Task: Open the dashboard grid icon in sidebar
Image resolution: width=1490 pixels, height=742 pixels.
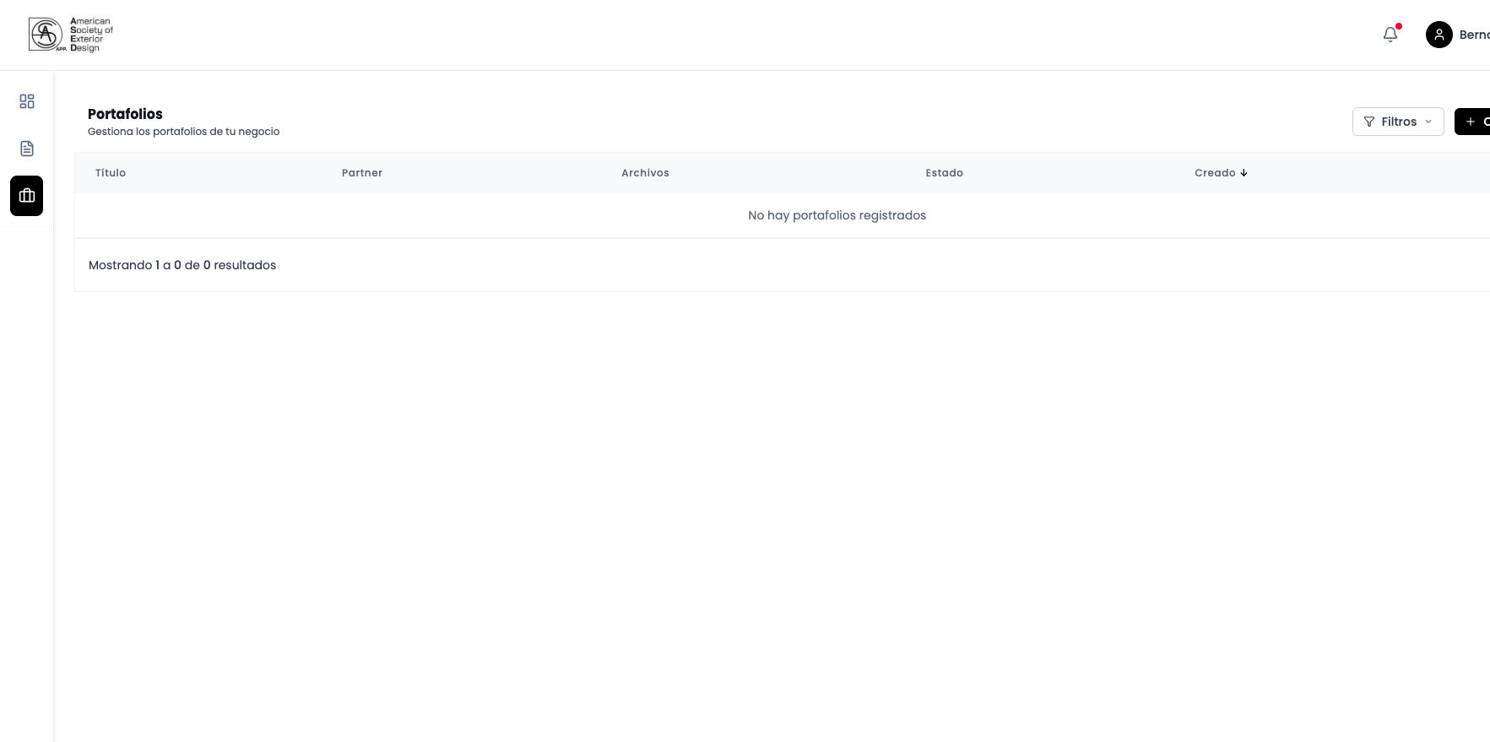Action: [27, 101]
